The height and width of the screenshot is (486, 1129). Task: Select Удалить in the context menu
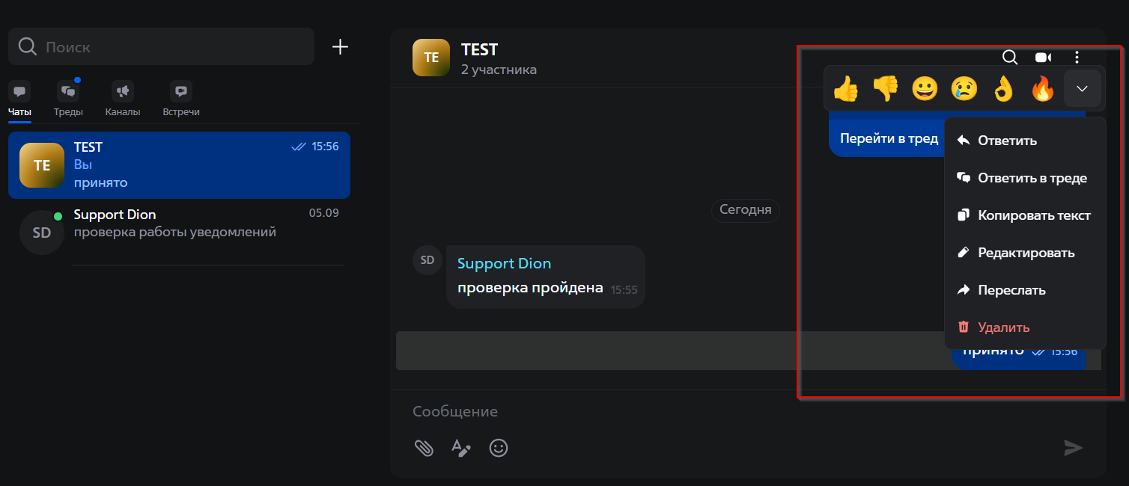1003,327
